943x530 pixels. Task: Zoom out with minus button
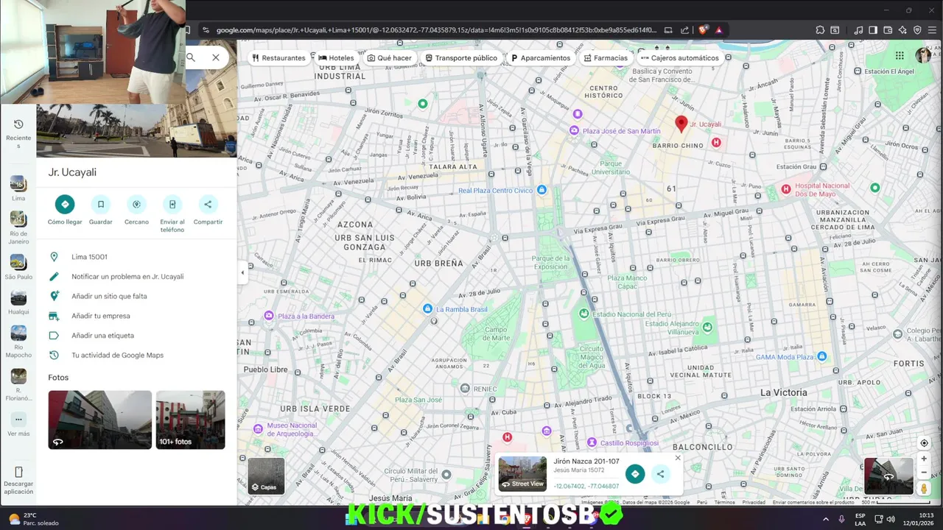[924, 473]
